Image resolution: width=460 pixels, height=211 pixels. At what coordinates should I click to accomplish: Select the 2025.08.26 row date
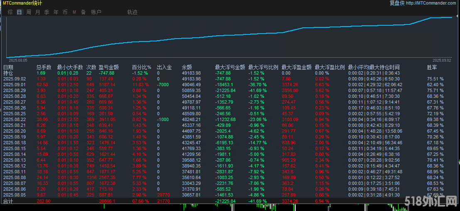15,108
